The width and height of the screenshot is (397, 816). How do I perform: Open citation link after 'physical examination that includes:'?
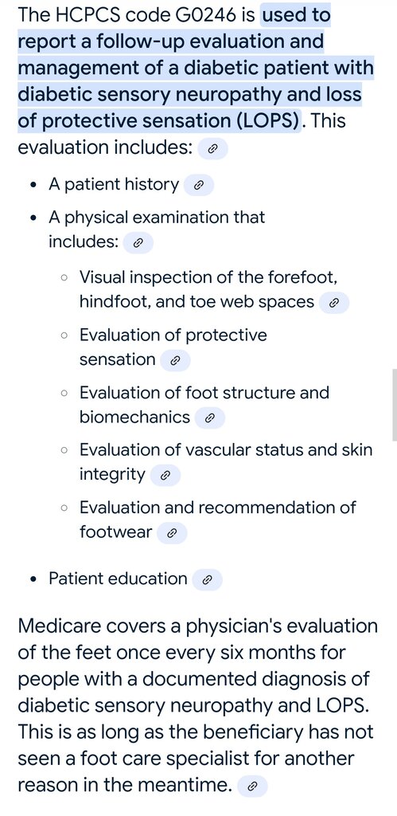138,242
